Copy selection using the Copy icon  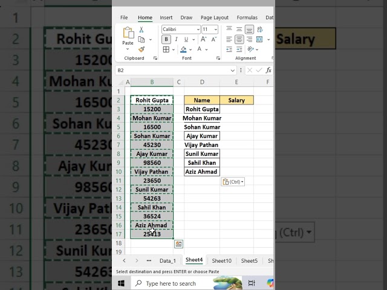pyautogui.click(x=141, y=39)
